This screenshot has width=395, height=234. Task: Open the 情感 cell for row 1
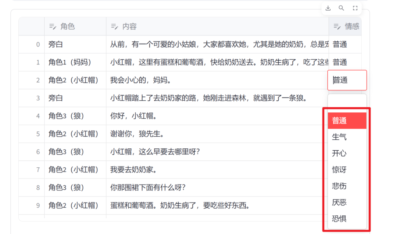345,62
